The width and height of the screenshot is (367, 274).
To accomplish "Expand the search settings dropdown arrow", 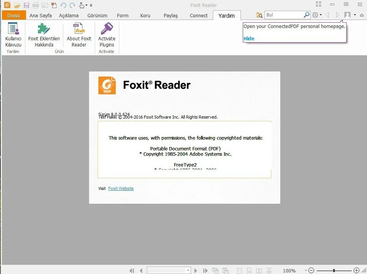I will tap(321, 15).
